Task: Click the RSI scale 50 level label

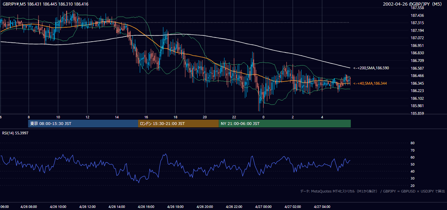Action: pos(412,164)
